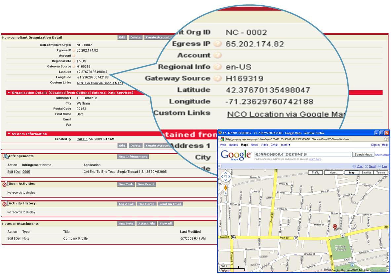Screen dimensions: 391x274
Task: Click the Google favicon in the address bar
Action: 222,139
